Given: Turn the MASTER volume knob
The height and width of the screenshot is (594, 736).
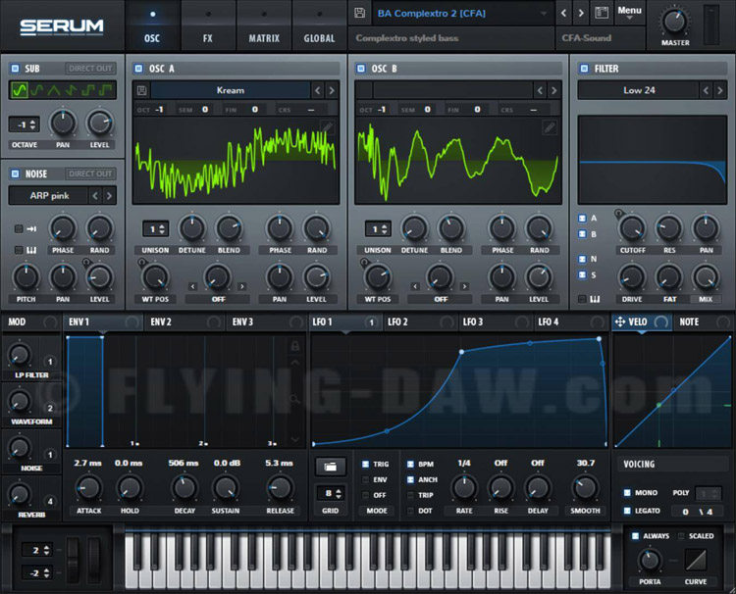Looking at the screenshot, I should (x=675, y=22).
